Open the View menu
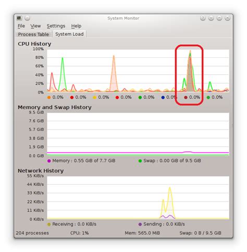 (35, 26)
